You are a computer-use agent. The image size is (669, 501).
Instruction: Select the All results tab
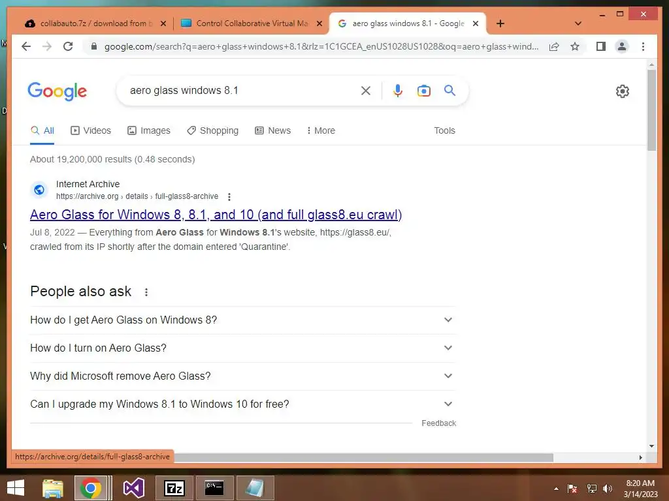[42, 130]
